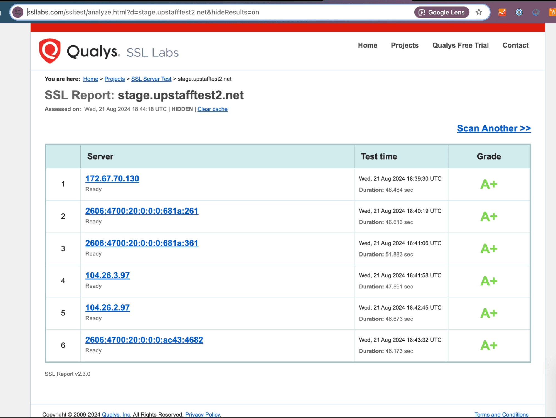Viewport: 556px width, 418px height.
Task: Open the Projects navigation item
Action: tap(405, 45)
